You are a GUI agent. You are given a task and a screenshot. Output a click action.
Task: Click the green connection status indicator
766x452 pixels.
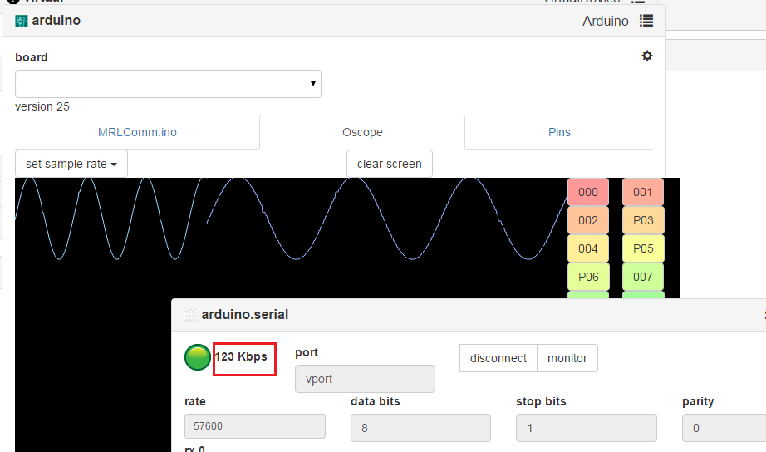(198, 357)
